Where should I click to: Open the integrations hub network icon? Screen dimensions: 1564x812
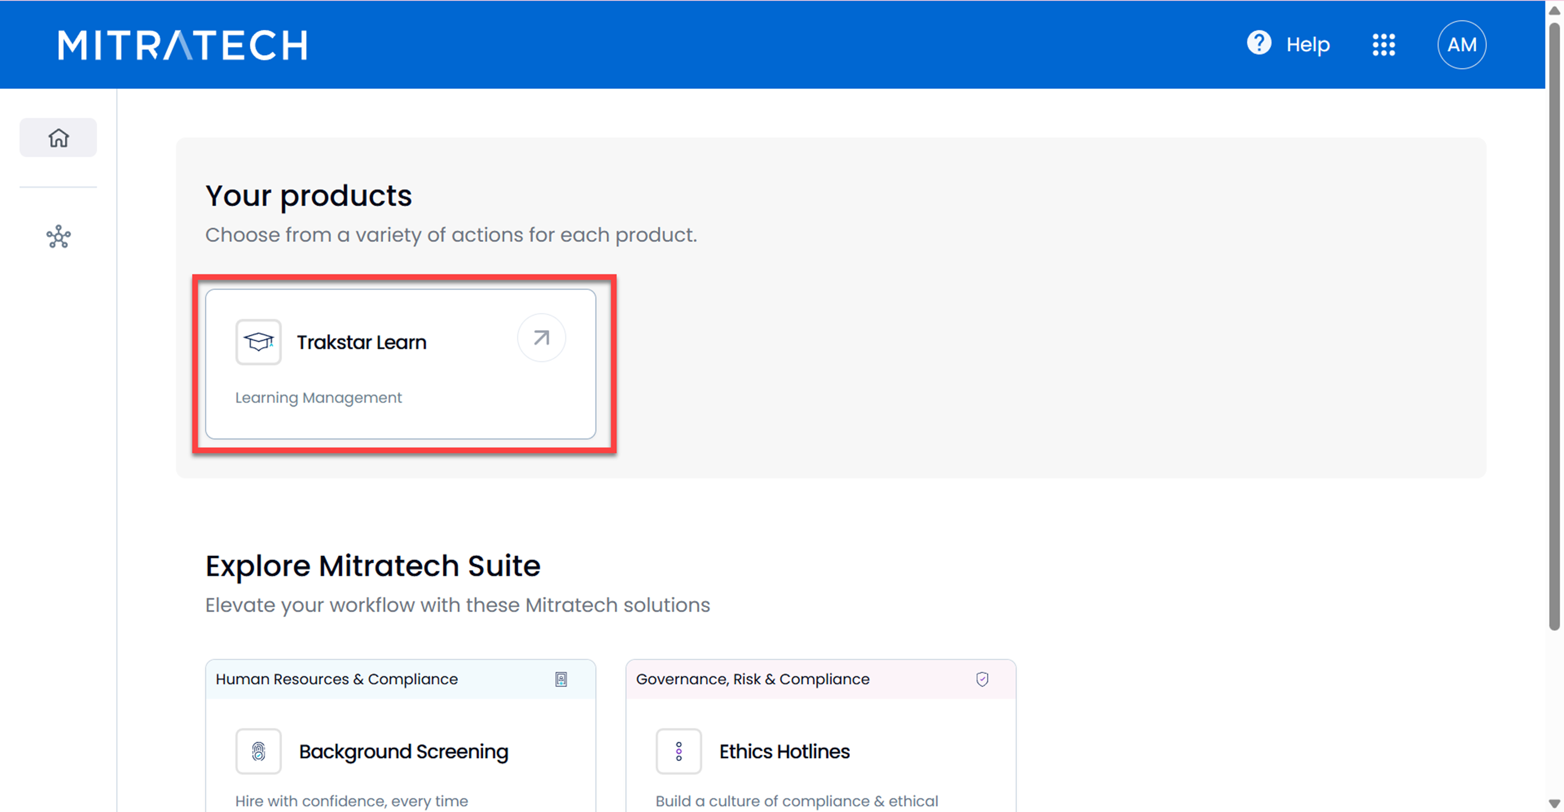click(x=58, y=236)
